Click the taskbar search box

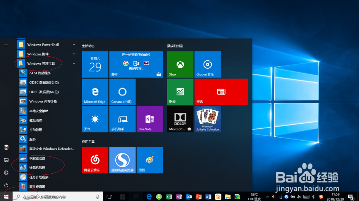58,197
